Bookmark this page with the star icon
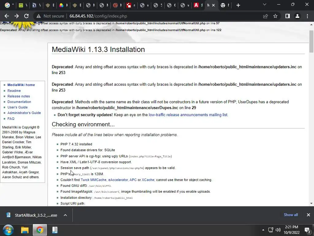This screenshot has height=236, width=314. (275, 16)
